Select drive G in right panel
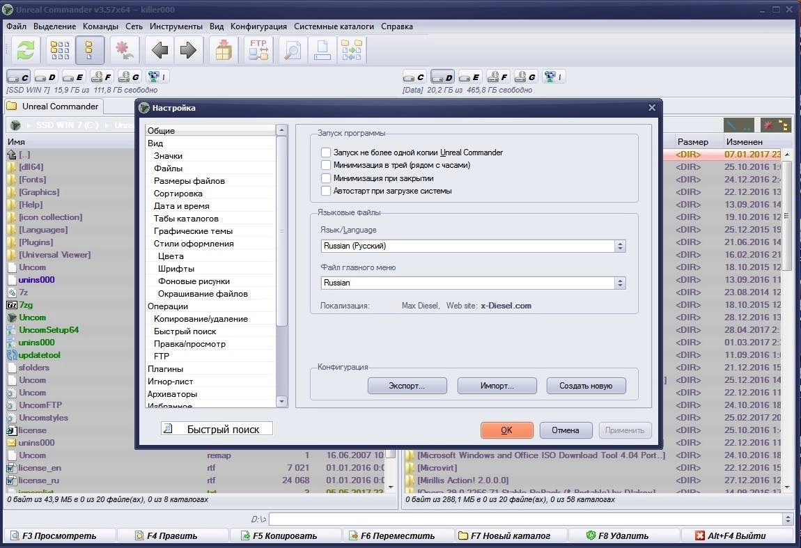This screenshot has height=548, width=801. pos(526,77)
